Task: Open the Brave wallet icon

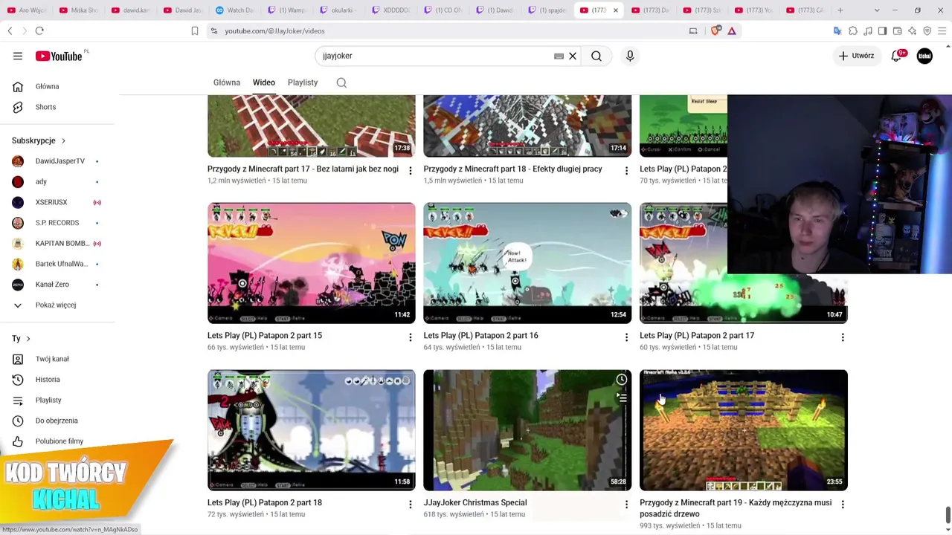Action: (x=897, y=30)
